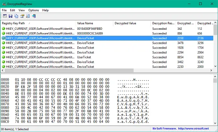Sort by Decryption Result column header

tap(163, 23)
